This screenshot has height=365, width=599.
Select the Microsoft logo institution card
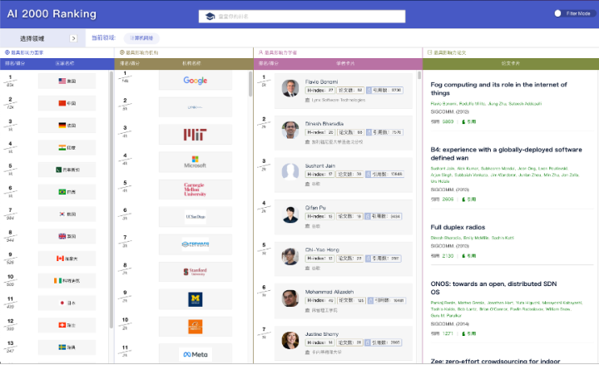196,162
